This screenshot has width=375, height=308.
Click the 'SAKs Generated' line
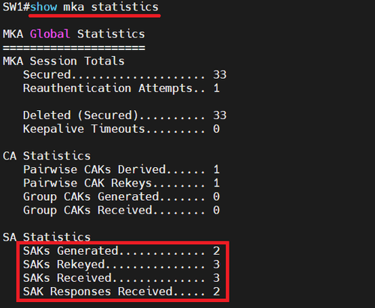[x=121, y=251]
